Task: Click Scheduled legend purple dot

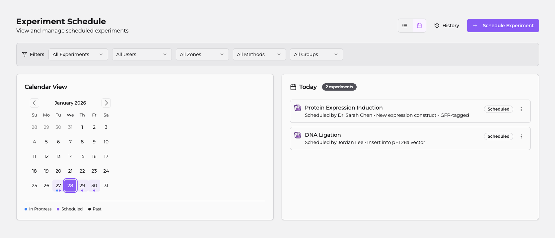Action: pyautogui.click(x=58, y=209)
